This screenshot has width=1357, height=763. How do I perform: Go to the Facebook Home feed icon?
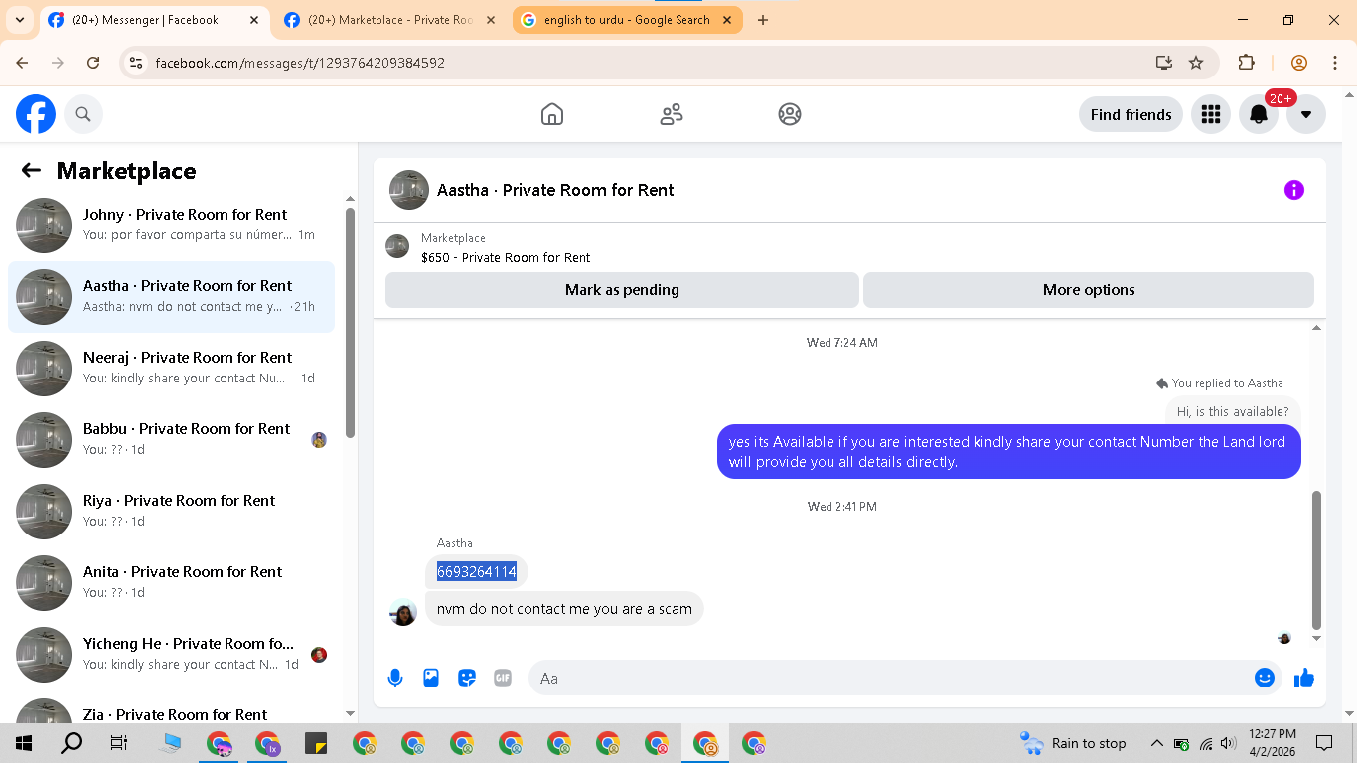click(x=552, y=114)
